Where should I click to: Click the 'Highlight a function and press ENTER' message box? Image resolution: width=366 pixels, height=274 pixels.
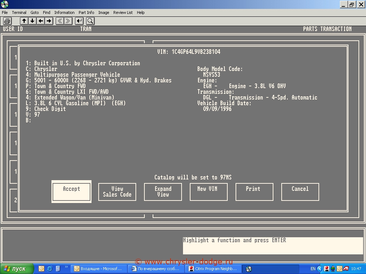pyautogui.click(x=273, y=245)
